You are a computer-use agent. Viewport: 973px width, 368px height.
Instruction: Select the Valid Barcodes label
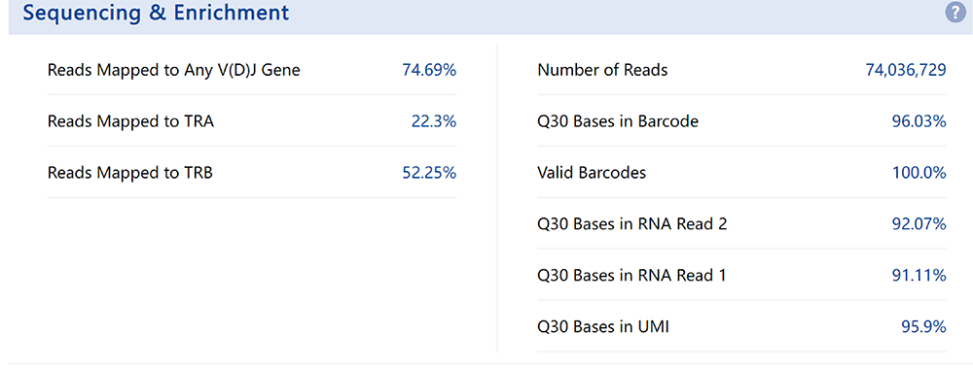point(592,174)
